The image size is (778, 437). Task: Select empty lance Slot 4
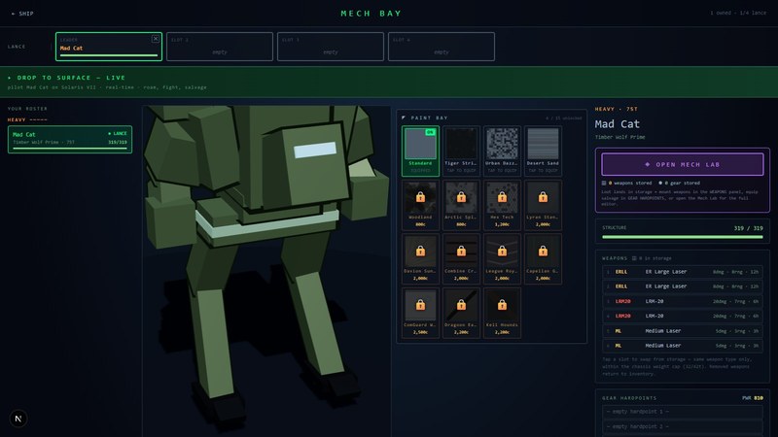point(442,47)
